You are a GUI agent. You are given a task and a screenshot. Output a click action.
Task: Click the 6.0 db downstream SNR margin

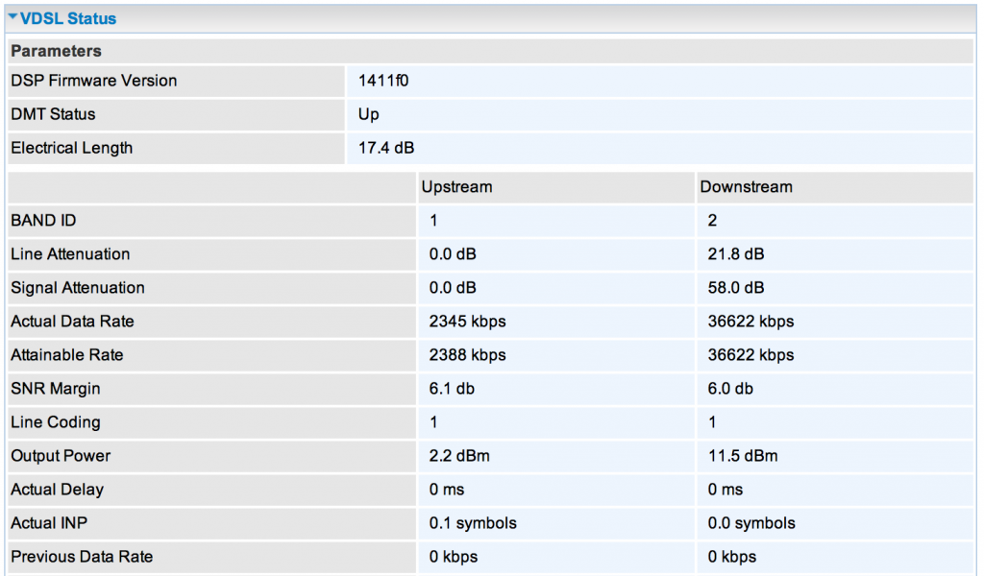(x=730, y=389)
